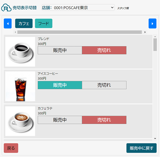Mark アイスコーヒー as 売切れ
Image resolution: width=160 pixels, height=157 pixels.
click(x=104, y=85)
